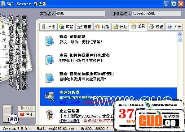Click the 实例名 GSQL input field
This screenshot has width=185, height=132.
(80, 13)
